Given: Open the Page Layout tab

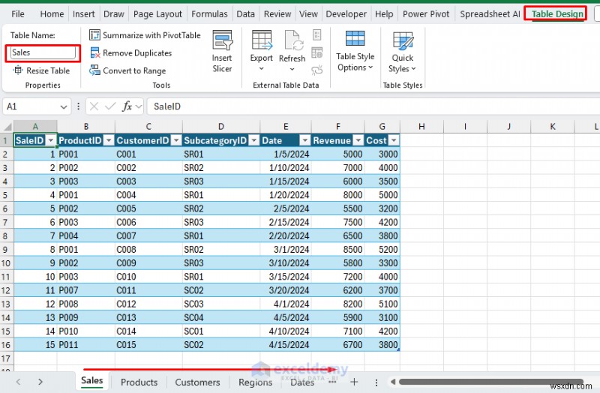Looking at the screenshot, I should click(x=157, y=14).
